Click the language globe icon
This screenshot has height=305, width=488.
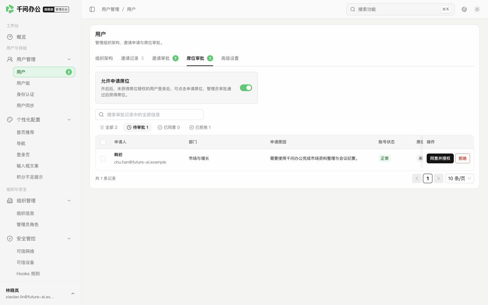(x=464, y=9)
